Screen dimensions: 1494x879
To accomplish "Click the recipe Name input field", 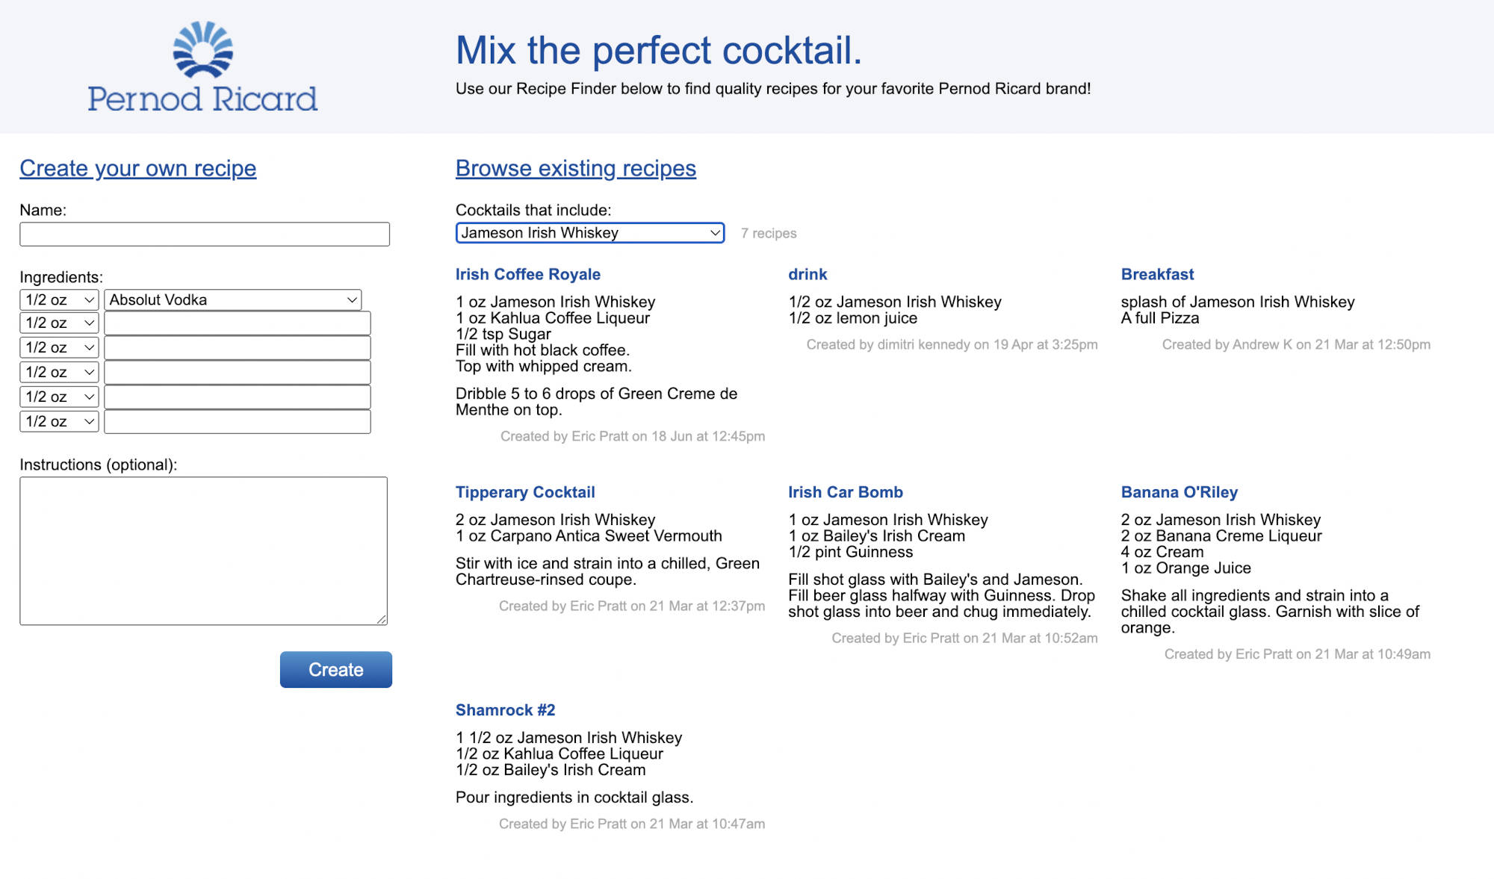I will tap(204, 234).
